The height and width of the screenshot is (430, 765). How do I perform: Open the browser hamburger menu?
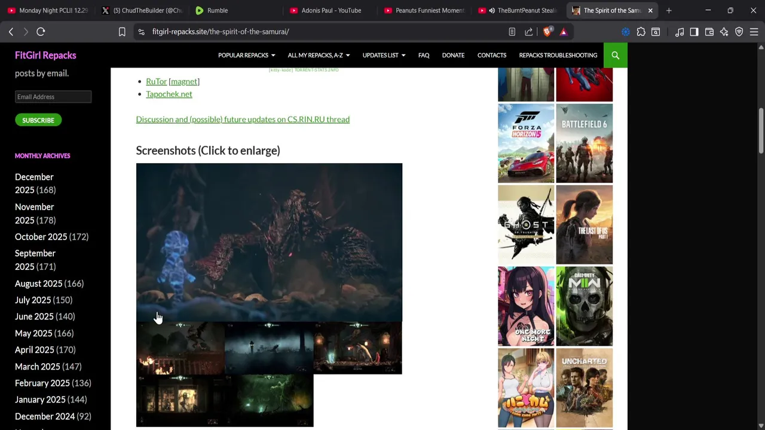tap(754, 32)
